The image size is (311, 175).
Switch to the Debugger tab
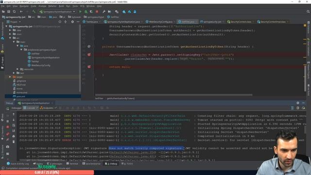click(x=16, y=108)
